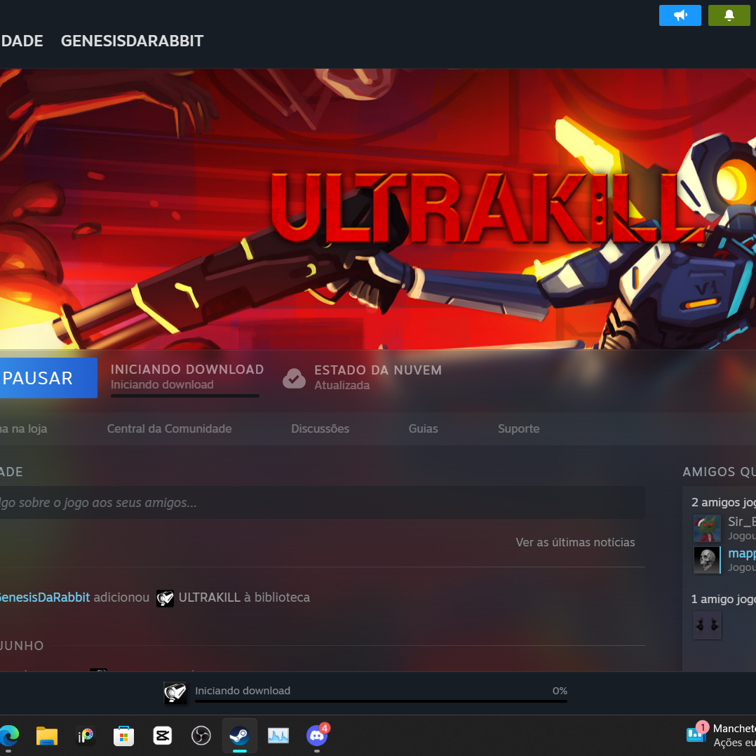Click the share-with-friends text field
The image size is (756, 756).
(316, 503)
